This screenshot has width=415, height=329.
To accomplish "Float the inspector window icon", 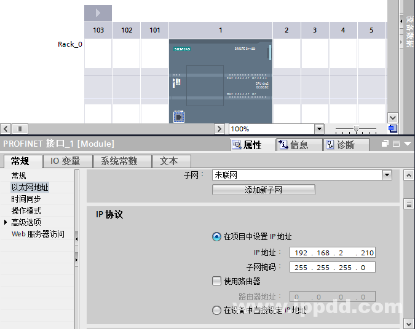I will tap(385, 144).
